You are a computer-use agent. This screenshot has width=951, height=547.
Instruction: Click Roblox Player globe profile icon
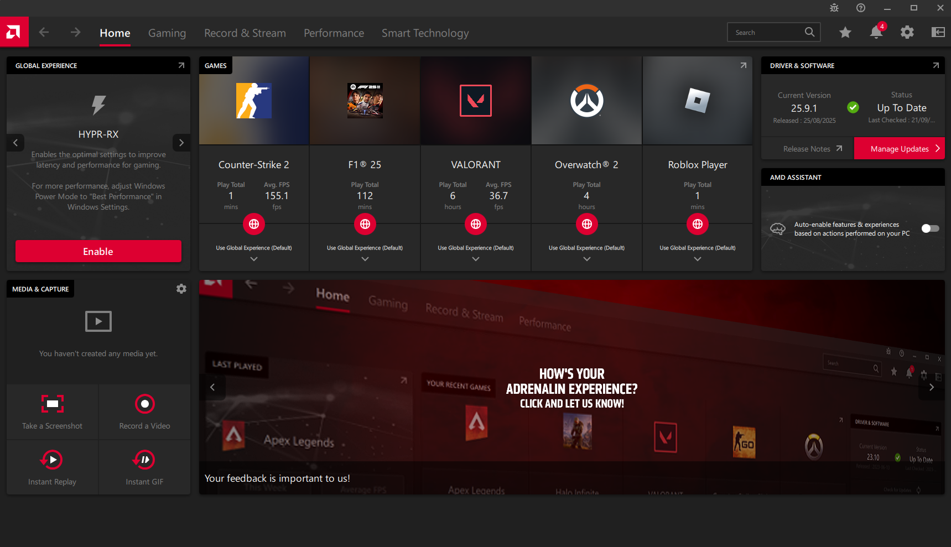point(698,224)
